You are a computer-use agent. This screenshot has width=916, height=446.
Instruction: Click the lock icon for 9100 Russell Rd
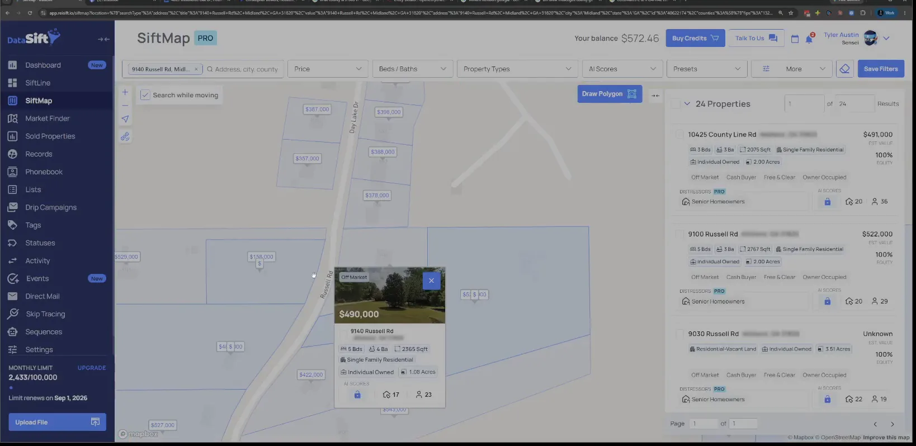point(827,301)
